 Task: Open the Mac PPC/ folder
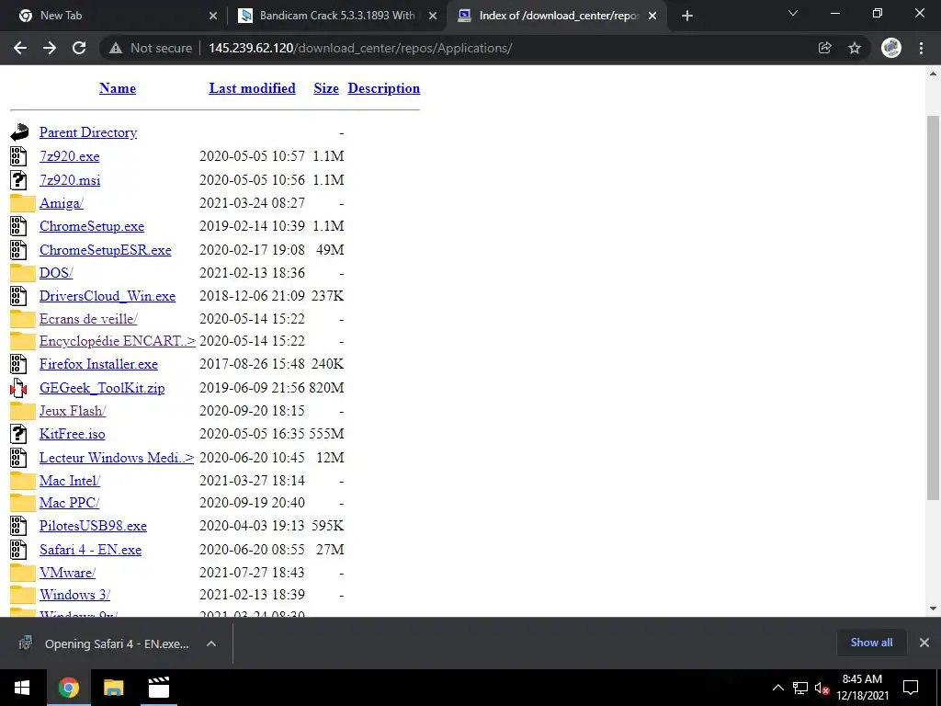70,503
